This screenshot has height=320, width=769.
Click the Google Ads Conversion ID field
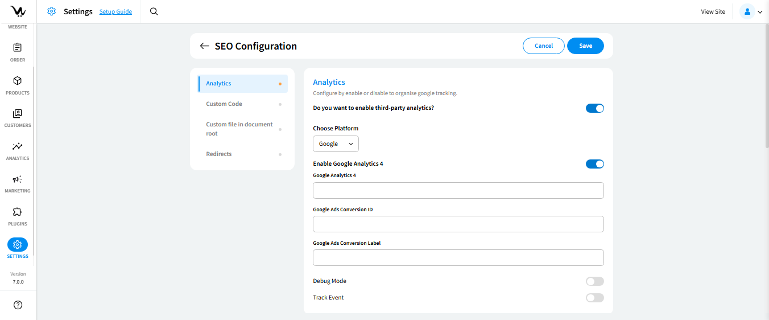[458, 224]
